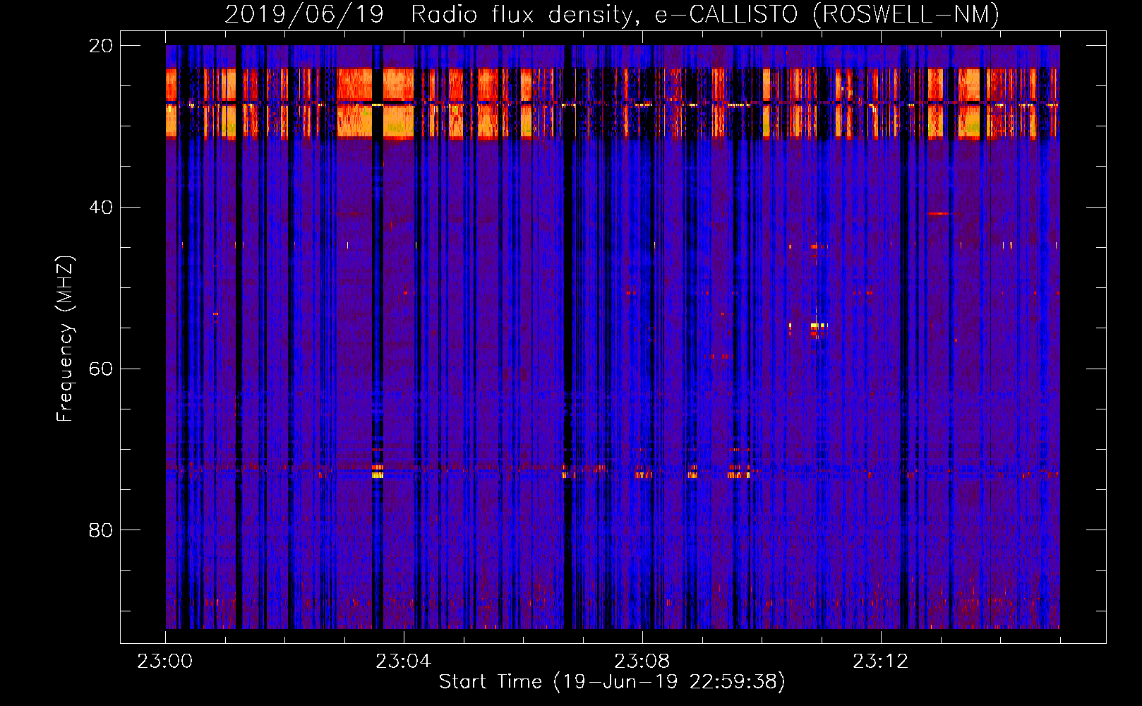The image size is (1142, 706).
Task: Click the "Frequency (MHZ)" y-axis label
Action: pos(65,339)
